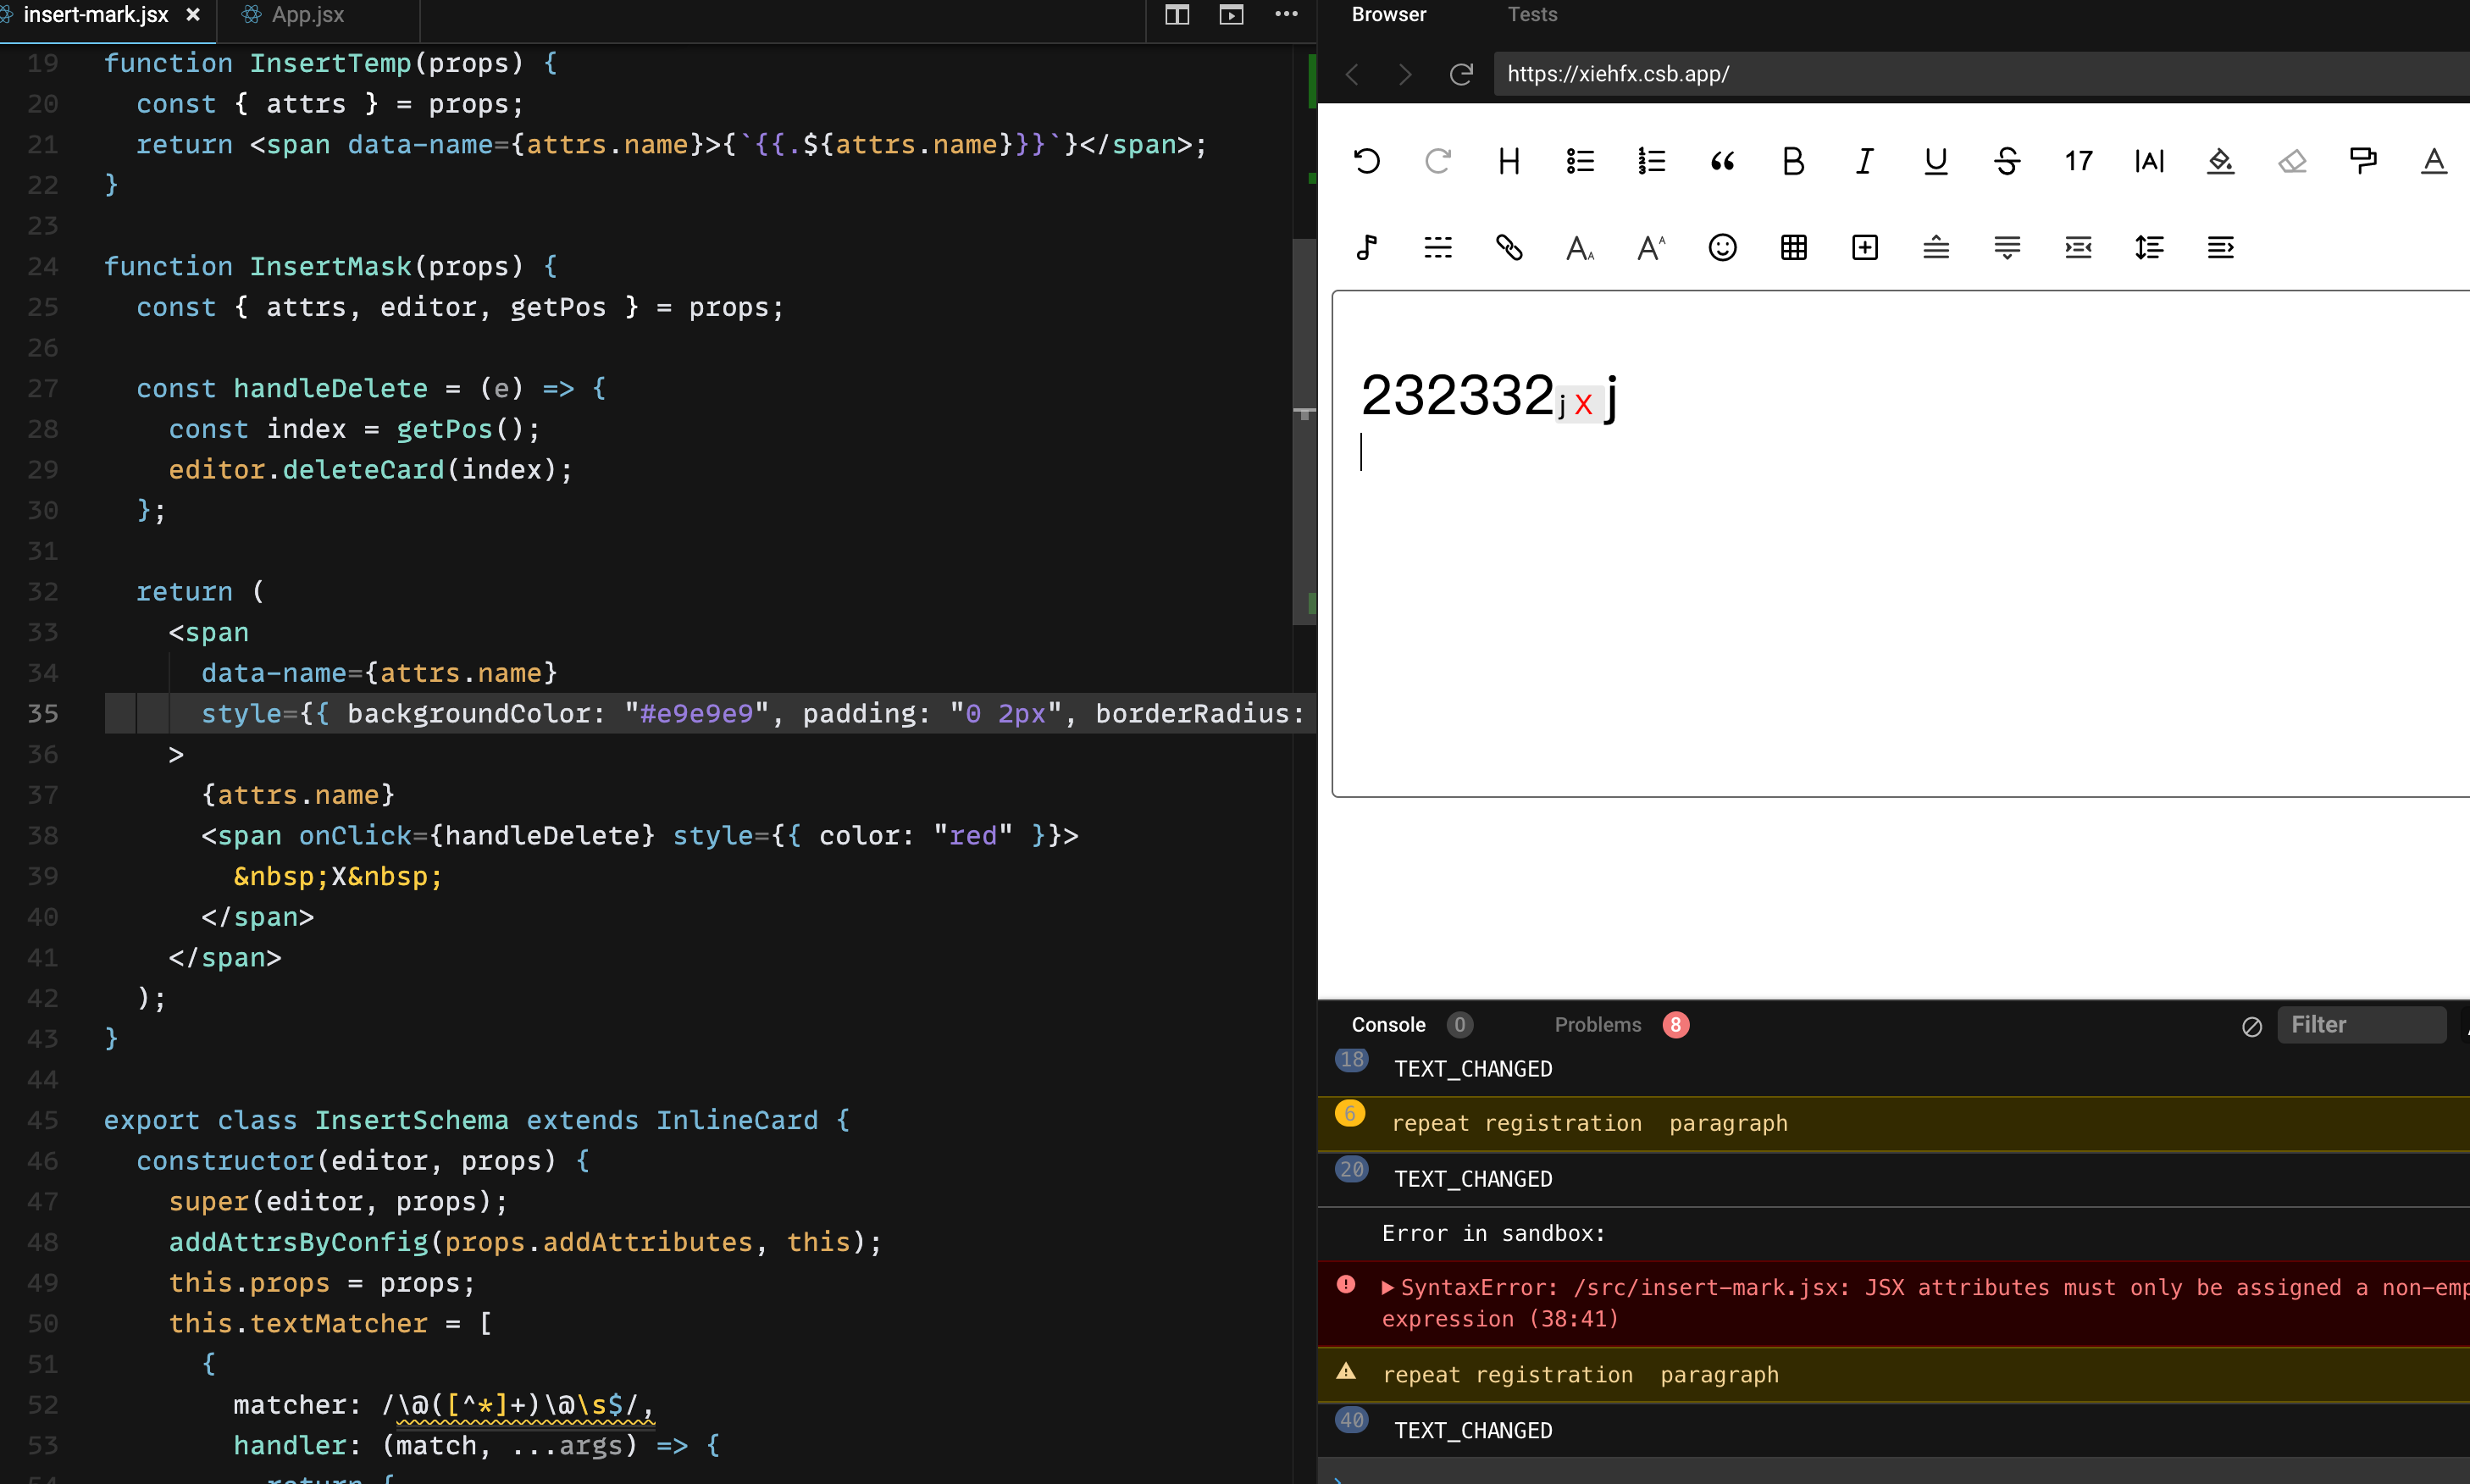
Task: Click the Undo icon in editor toolbar
Action: [1367, 161]
